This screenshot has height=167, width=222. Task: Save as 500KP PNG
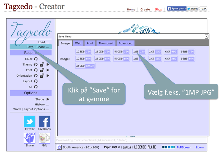122,59
